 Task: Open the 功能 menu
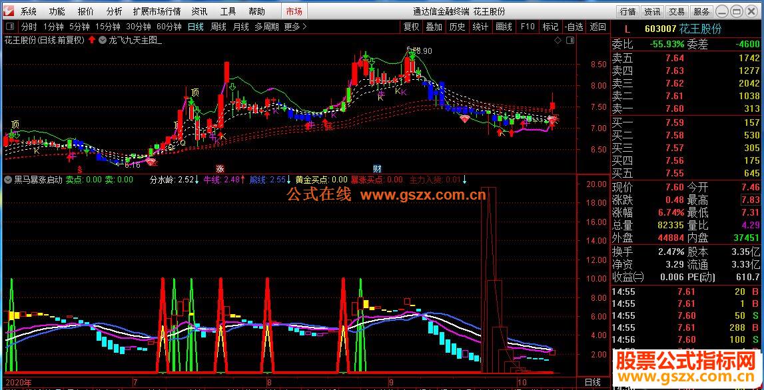tap(57, 12)
